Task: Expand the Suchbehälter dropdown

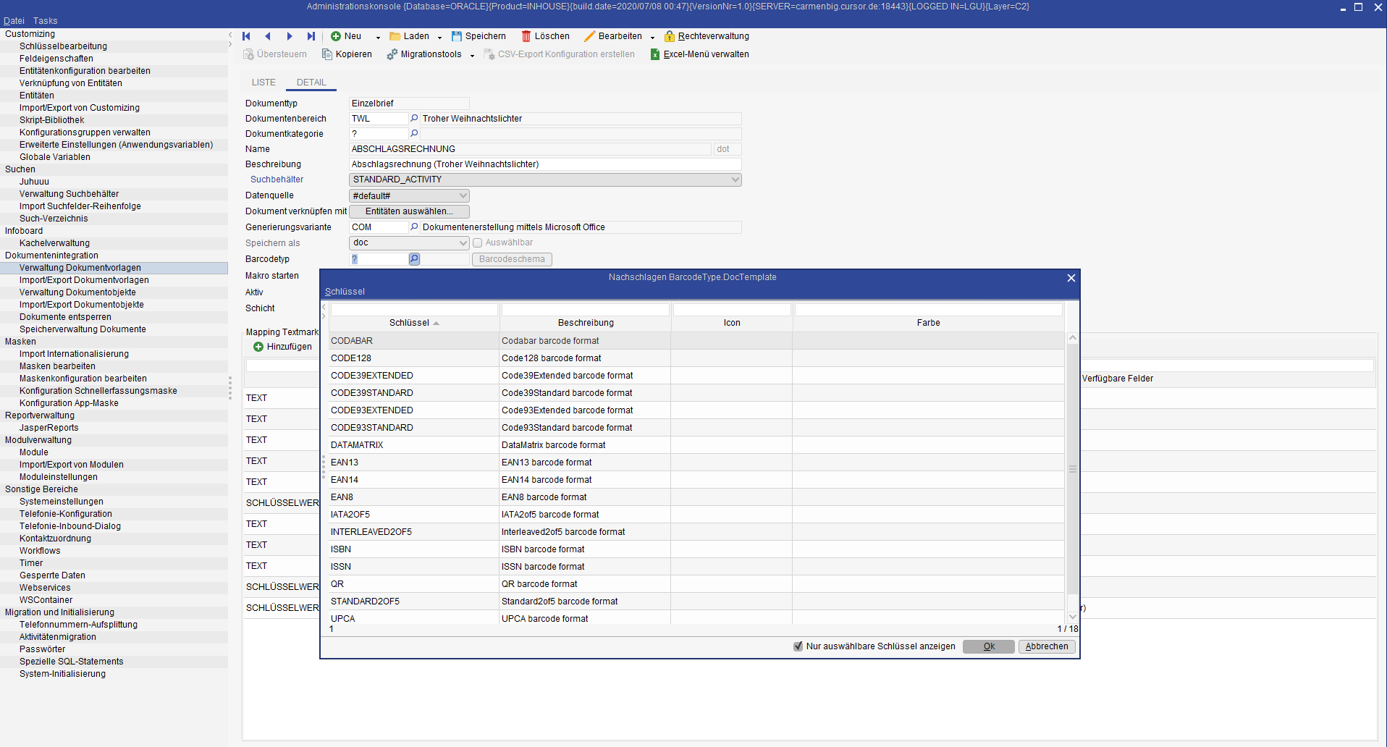Action: (735, 180)
